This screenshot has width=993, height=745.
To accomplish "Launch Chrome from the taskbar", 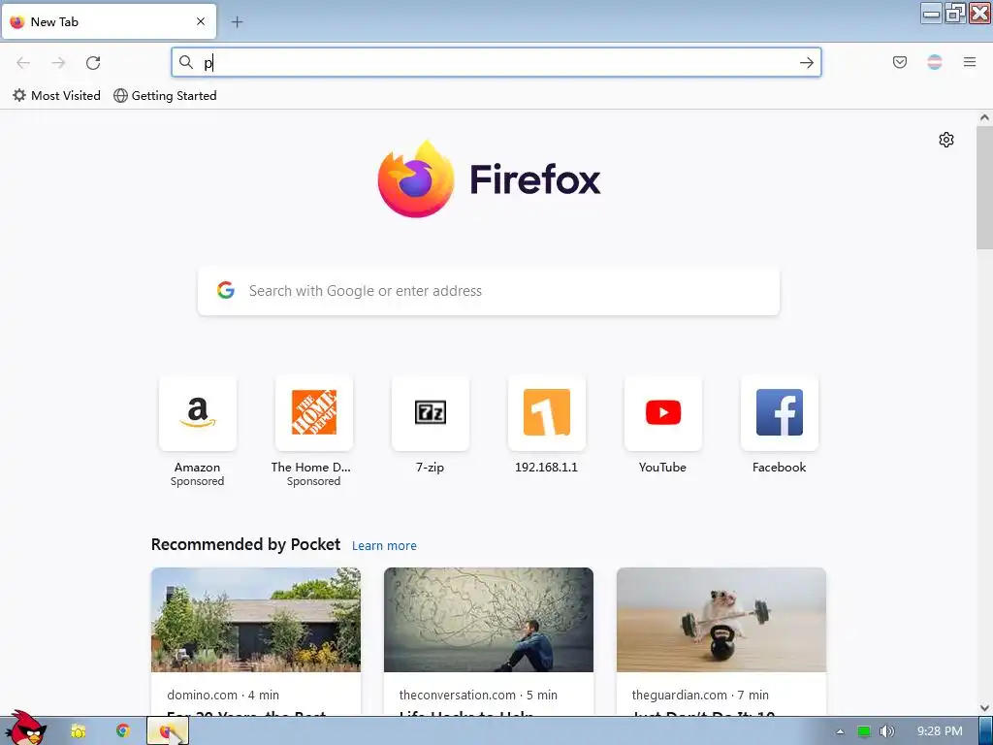I will 123,730.
